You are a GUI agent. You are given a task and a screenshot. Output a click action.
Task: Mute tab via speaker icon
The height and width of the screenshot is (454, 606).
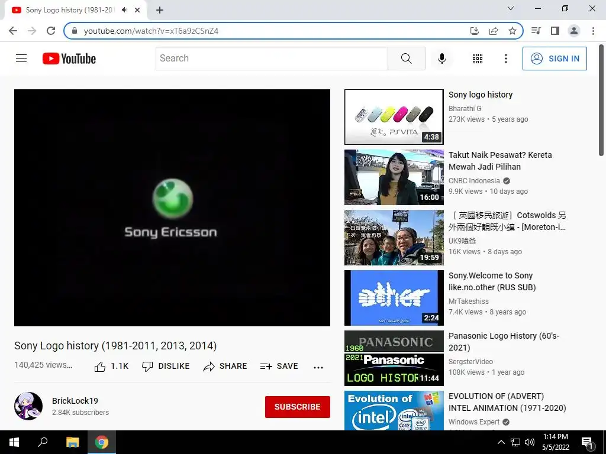124,10
